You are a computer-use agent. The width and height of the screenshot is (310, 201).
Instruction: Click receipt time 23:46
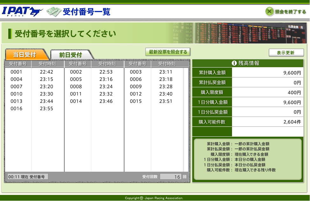[x=106, y=101]
